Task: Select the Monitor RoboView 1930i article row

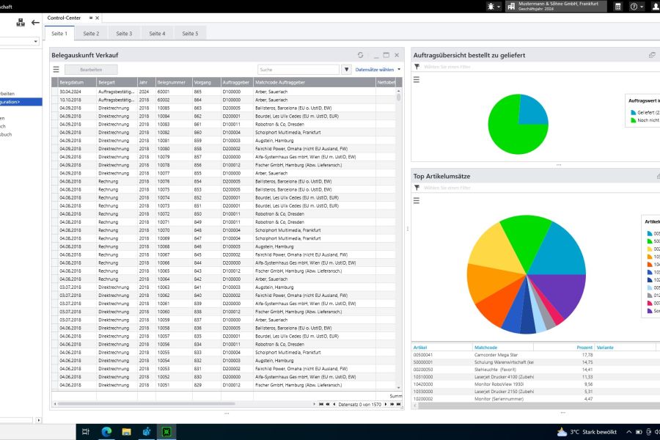Action: (x=535, y=384)
